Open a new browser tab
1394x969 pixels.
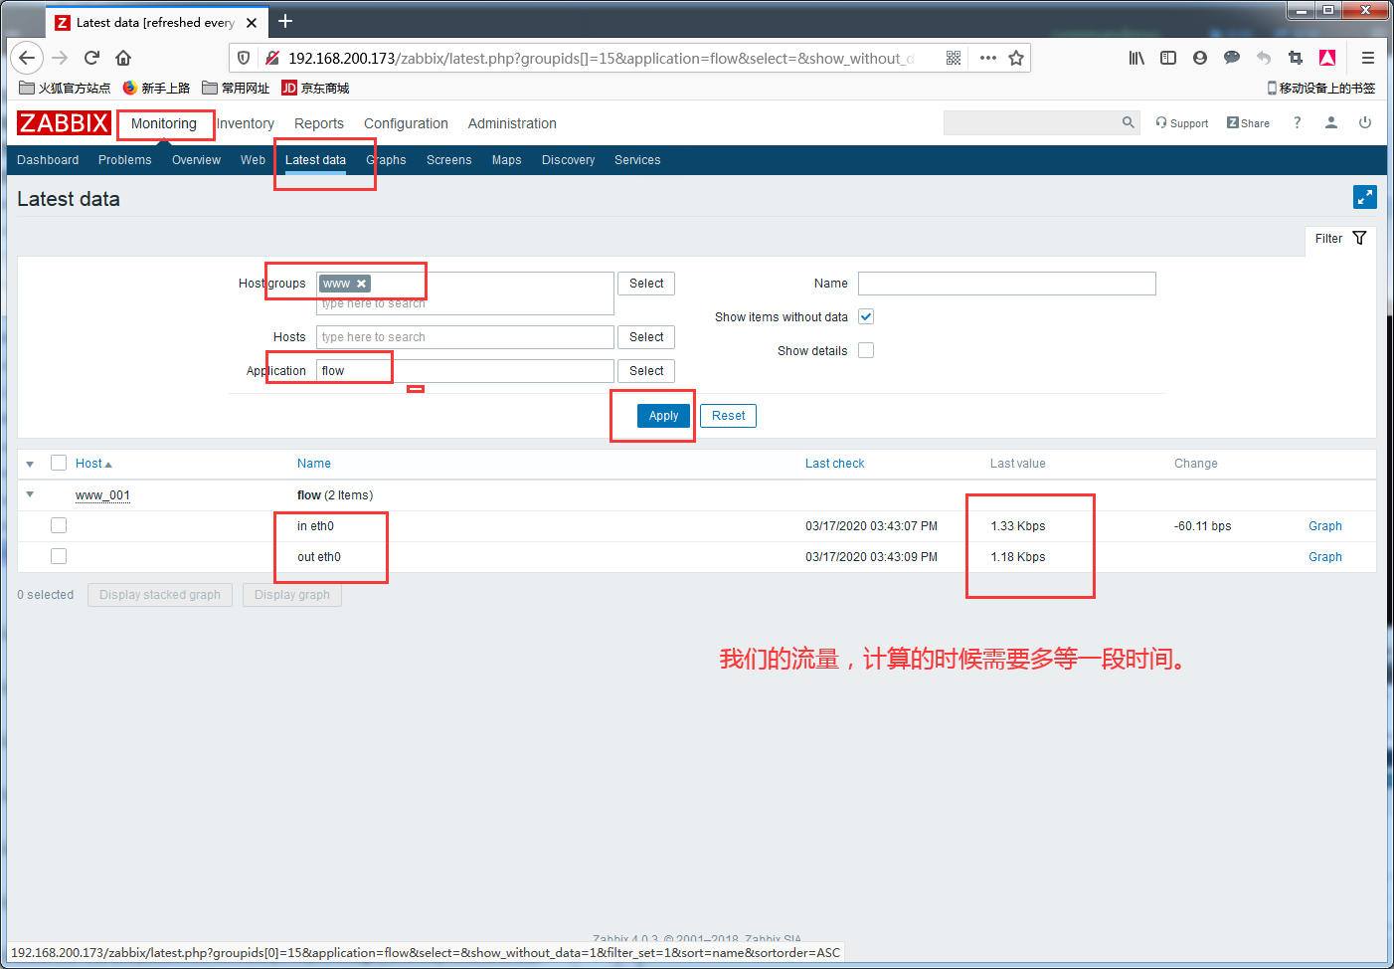[285, 21]
